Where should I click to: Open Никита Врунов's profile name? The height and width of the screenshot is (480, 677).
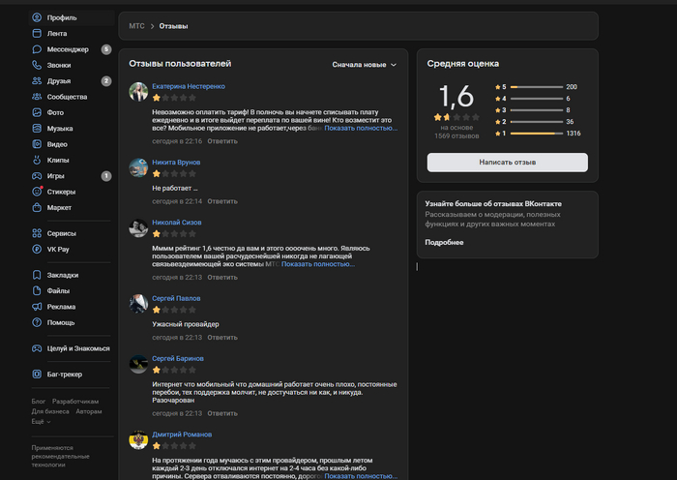point(176,163)
